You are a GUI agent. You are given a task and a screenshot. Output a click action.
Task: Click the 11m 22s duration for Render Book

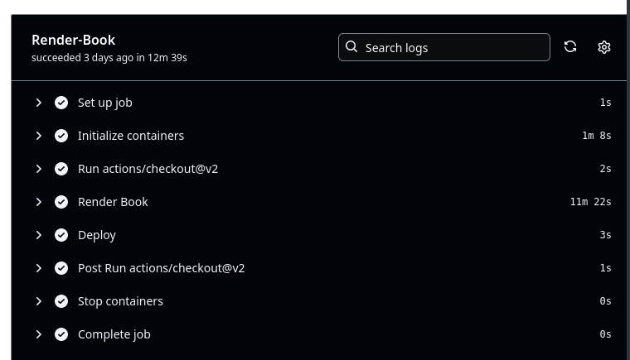tap(590, 202)
